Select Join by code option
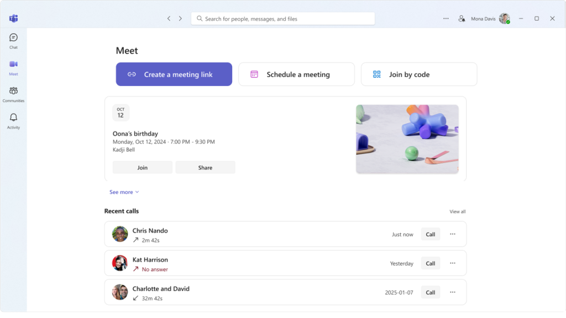 (x=418, y=75)
